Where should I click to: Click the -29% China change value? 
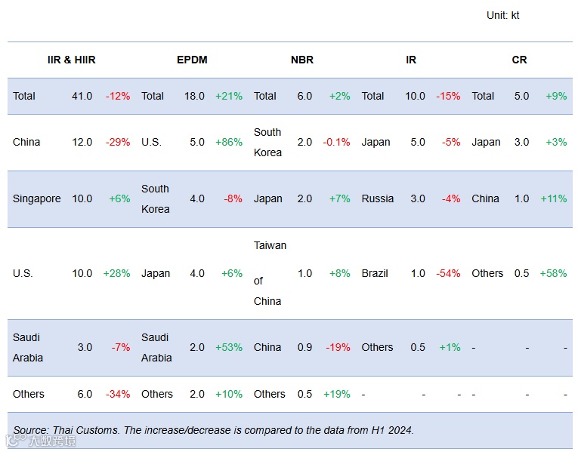(x=118, y=142)
